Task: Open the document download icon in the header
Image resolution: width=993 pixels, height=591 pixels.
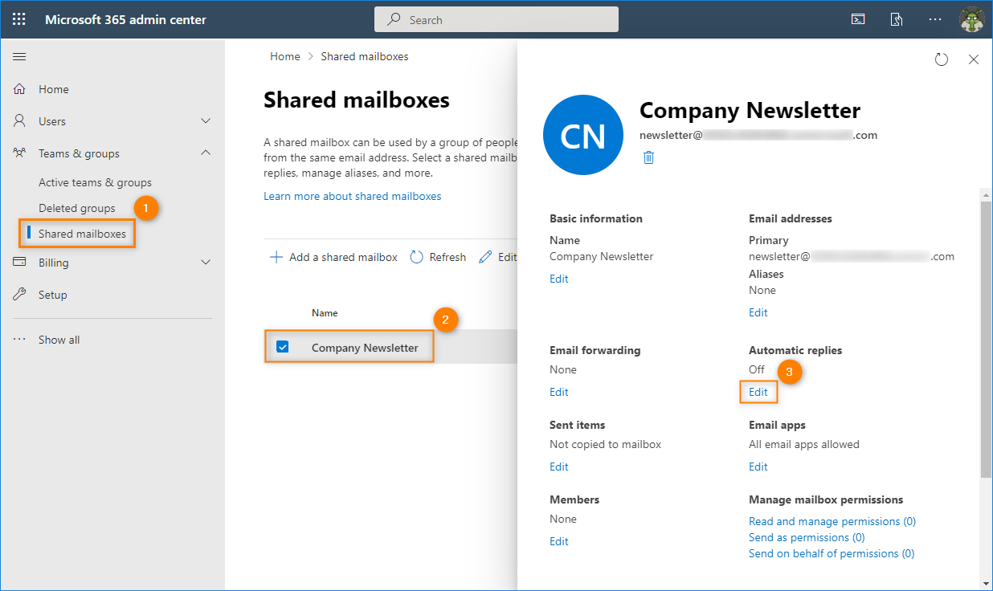Action: 897,19
